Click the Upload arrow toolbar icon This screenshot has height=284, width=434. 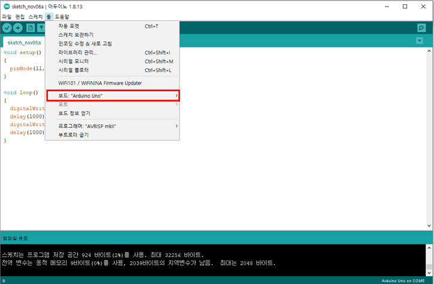pyautogui.click(x=18, y=28)
